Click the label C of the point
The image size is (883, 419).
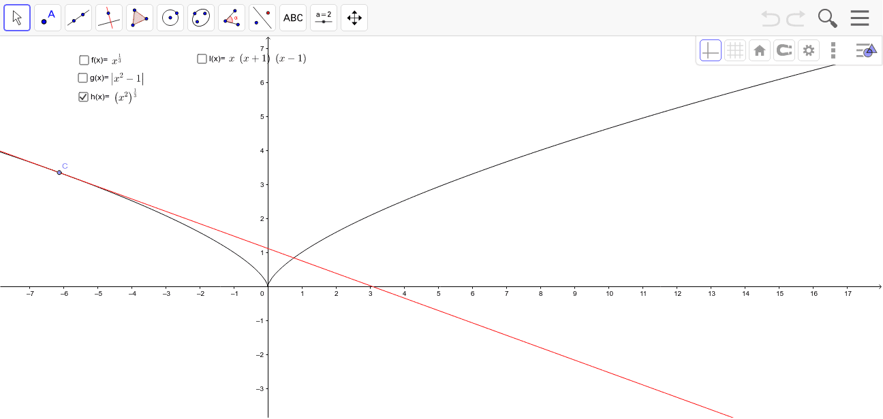coord(65,166)
